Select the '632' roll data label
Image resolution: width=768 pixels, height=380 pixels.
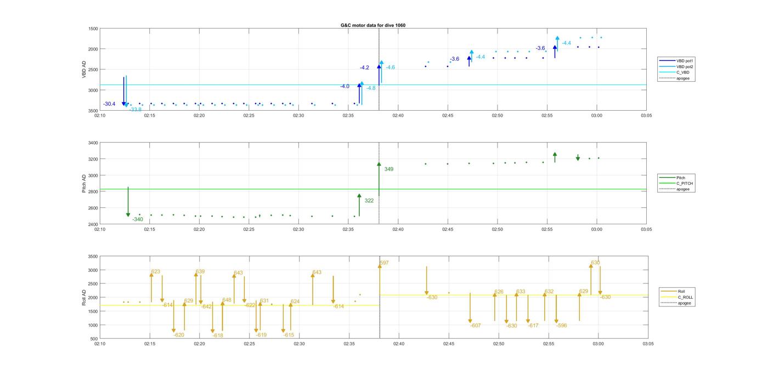(x=549, y=292)
